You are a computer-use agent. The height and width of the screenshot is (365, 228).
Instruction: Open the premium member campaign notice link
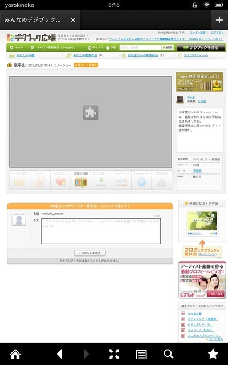(x=166, y=39)
